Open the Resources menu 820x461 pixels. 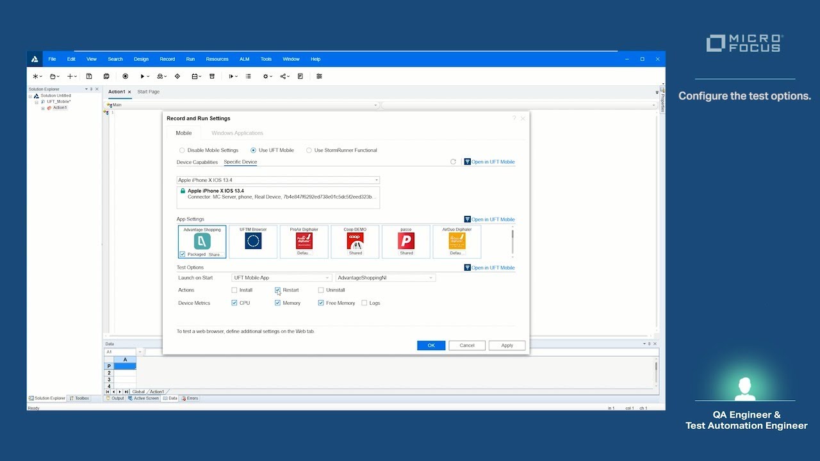(217, 59)
